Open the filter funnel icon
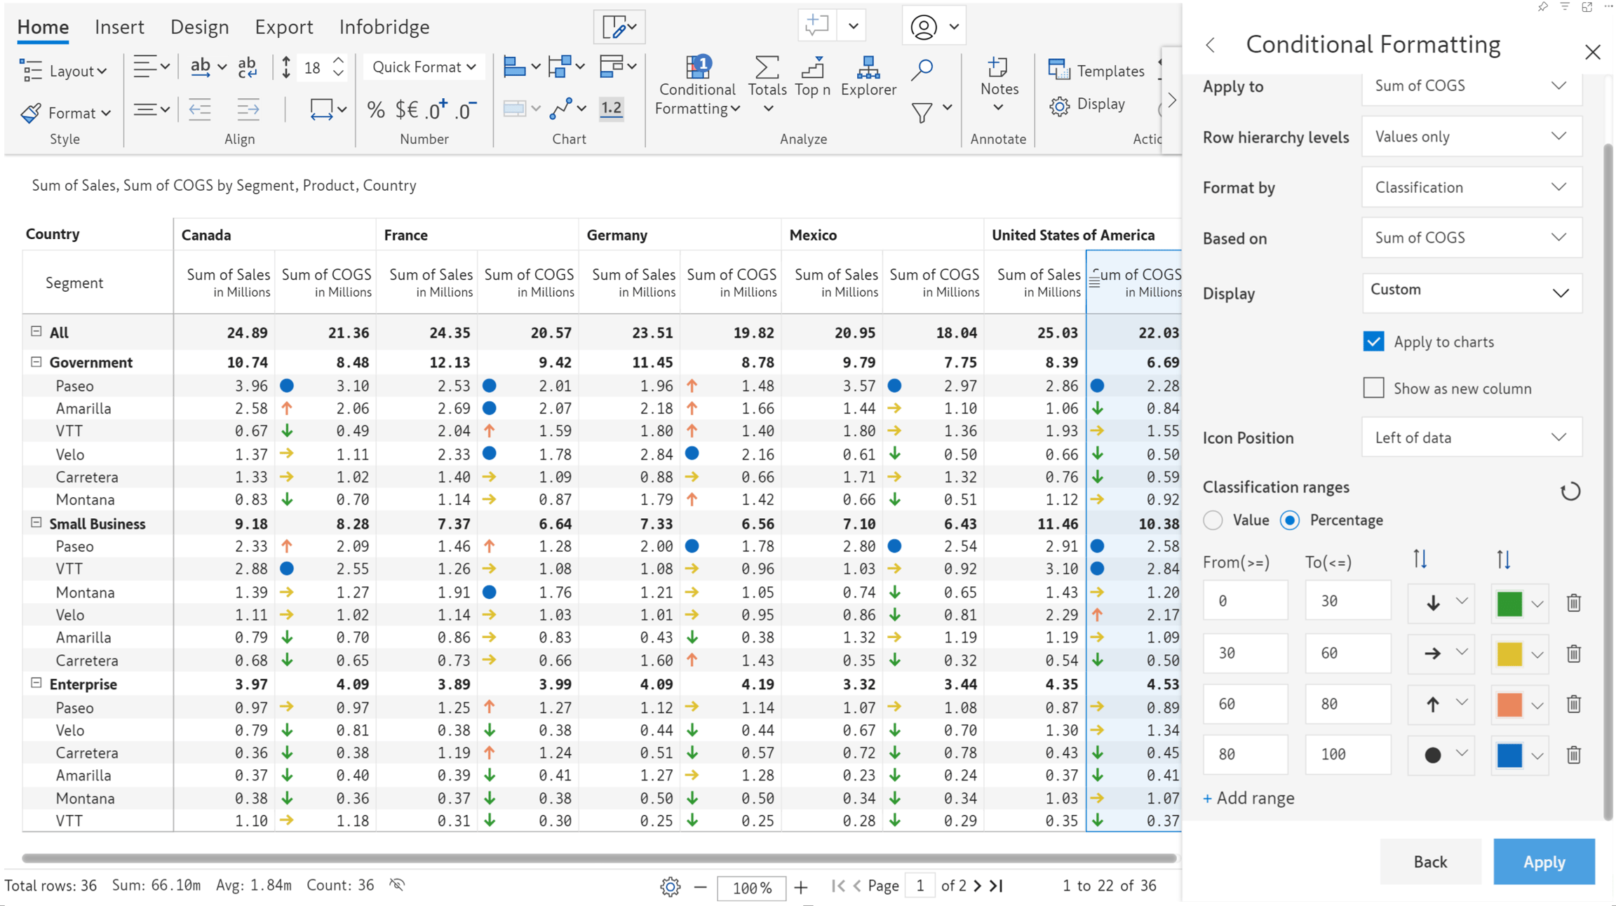The height and width of the screenshot is (906, 1616). pyautogui.click(x=922, y=112)
